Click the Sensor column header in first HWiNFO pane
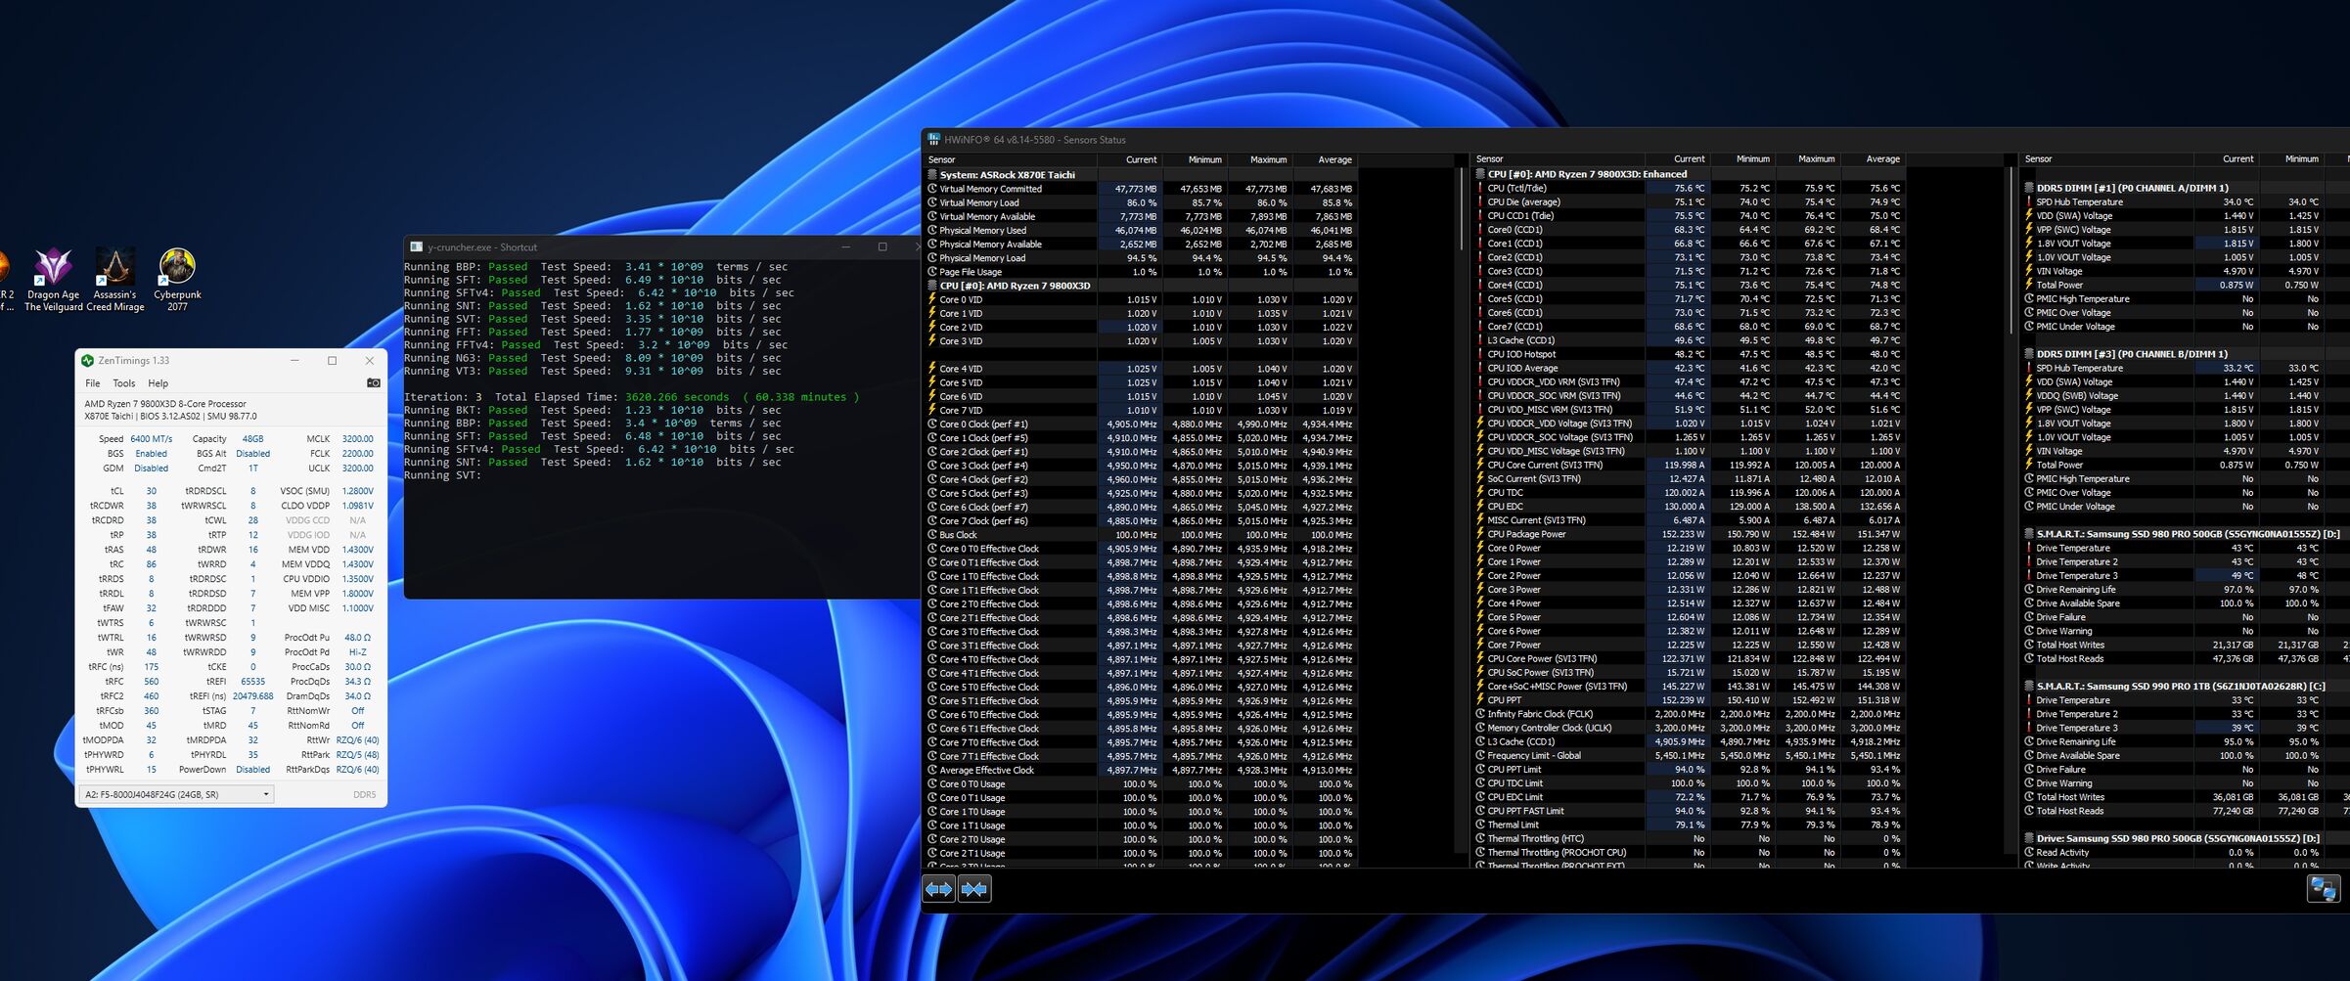This screenshot has height=981, width=2350. tap(1011, 159)
